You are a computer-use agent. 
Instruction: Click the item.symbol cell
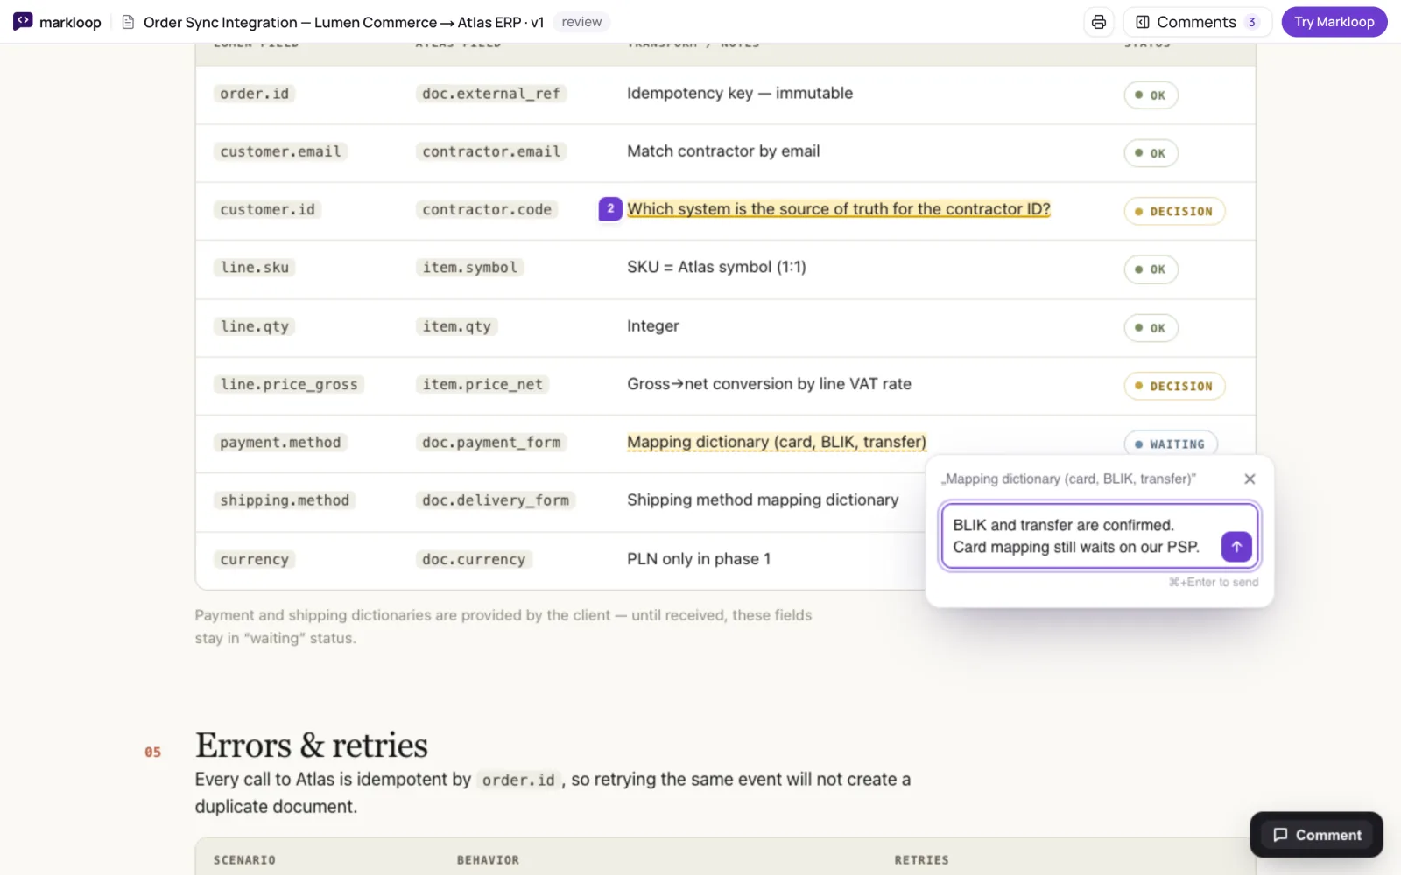[469, 267]
